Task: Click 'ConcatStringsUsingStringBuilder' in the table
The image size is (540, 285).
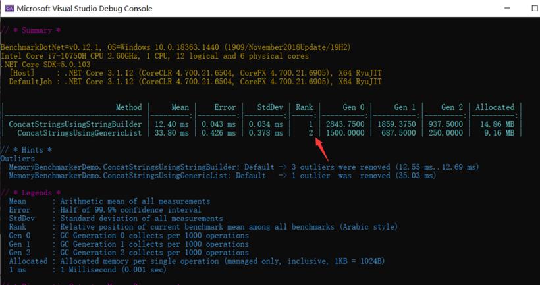Action: tap(76, 124)
